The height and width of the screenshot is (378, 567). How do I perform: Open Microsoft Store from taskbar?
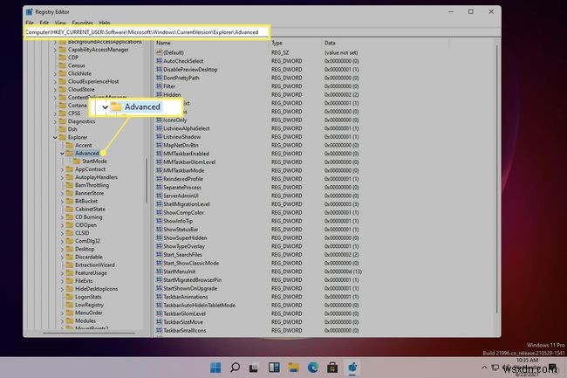332,368
